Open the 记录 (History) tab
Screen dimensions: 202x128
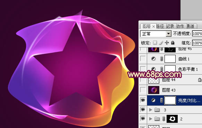click(x=170, y=26)
